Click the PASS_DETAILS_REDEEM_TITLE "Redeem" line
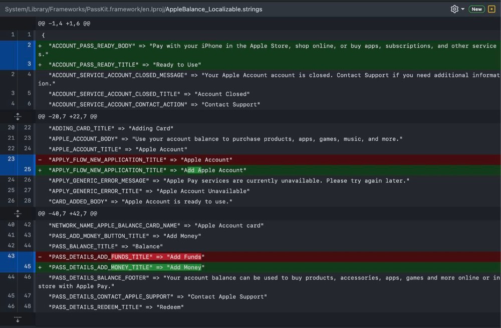Image resolution: width=501 pixels, height=328 pixels. (x=268, y=307)
